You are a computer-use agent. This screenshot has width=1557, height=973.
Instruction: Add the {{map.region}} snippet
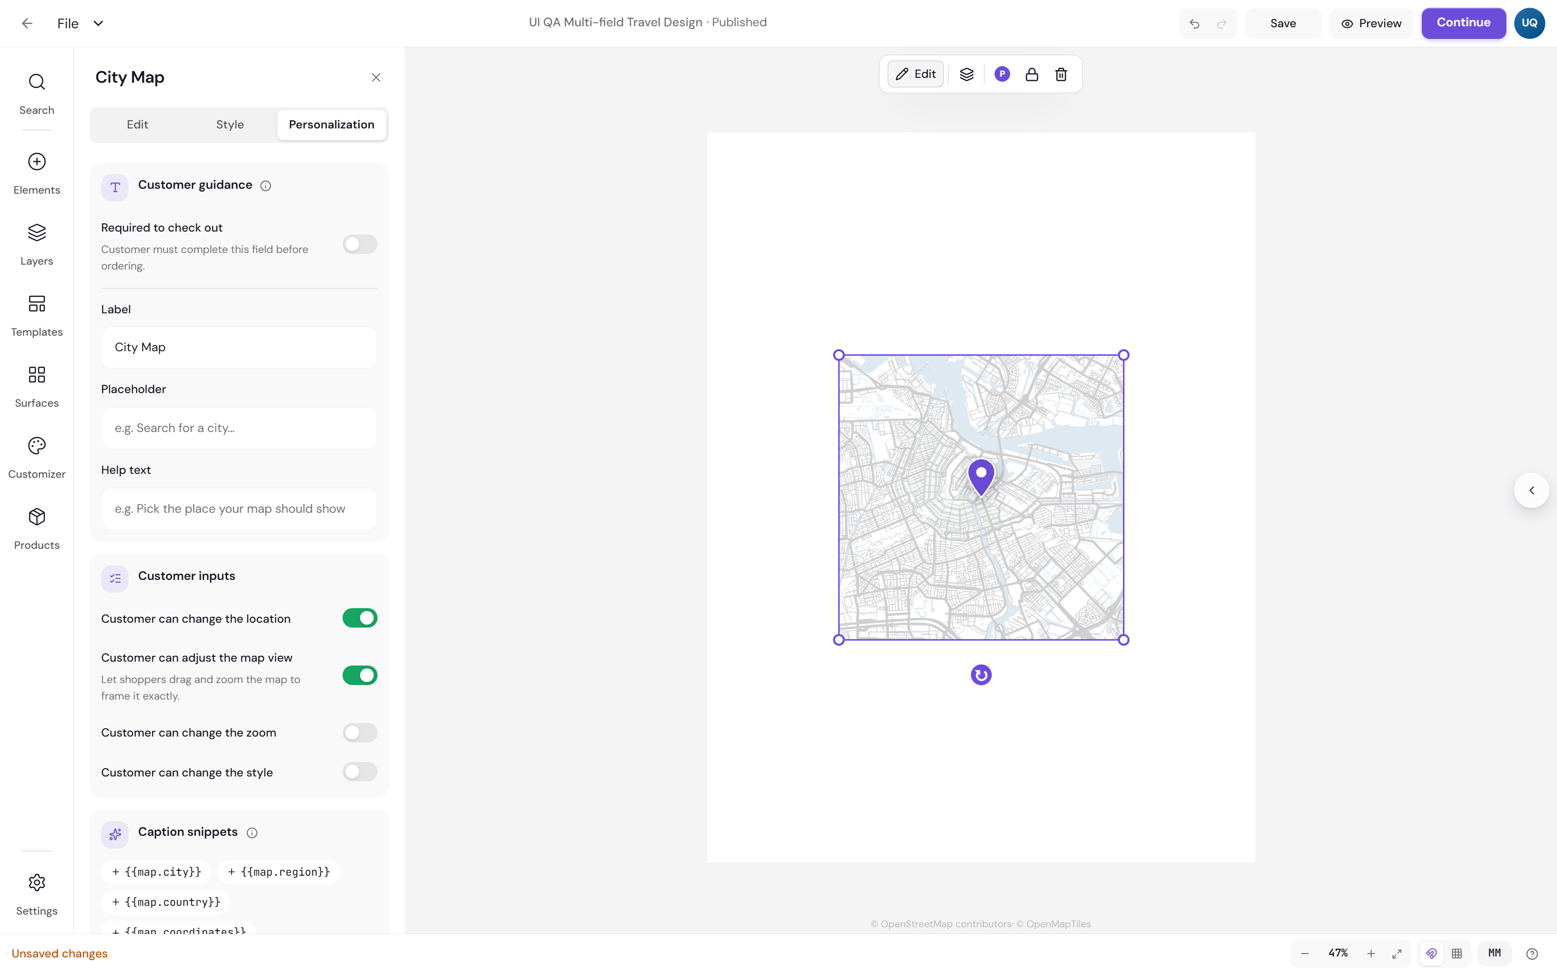[x=279, y=872]
